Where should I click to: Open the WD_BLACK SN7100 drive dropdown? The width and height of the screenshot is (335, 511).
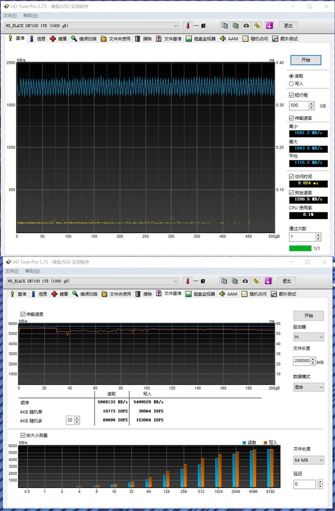click(176, 26)
